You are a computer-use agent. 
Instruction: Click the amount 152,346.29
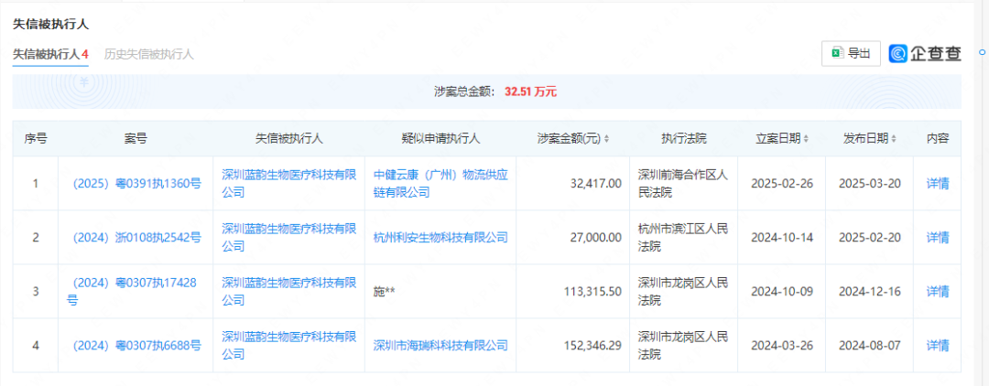click(x=592, y=346)
